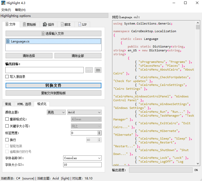Click the folder icon next to output target
This screenshot has height=181, width=202.
[98, 70]
